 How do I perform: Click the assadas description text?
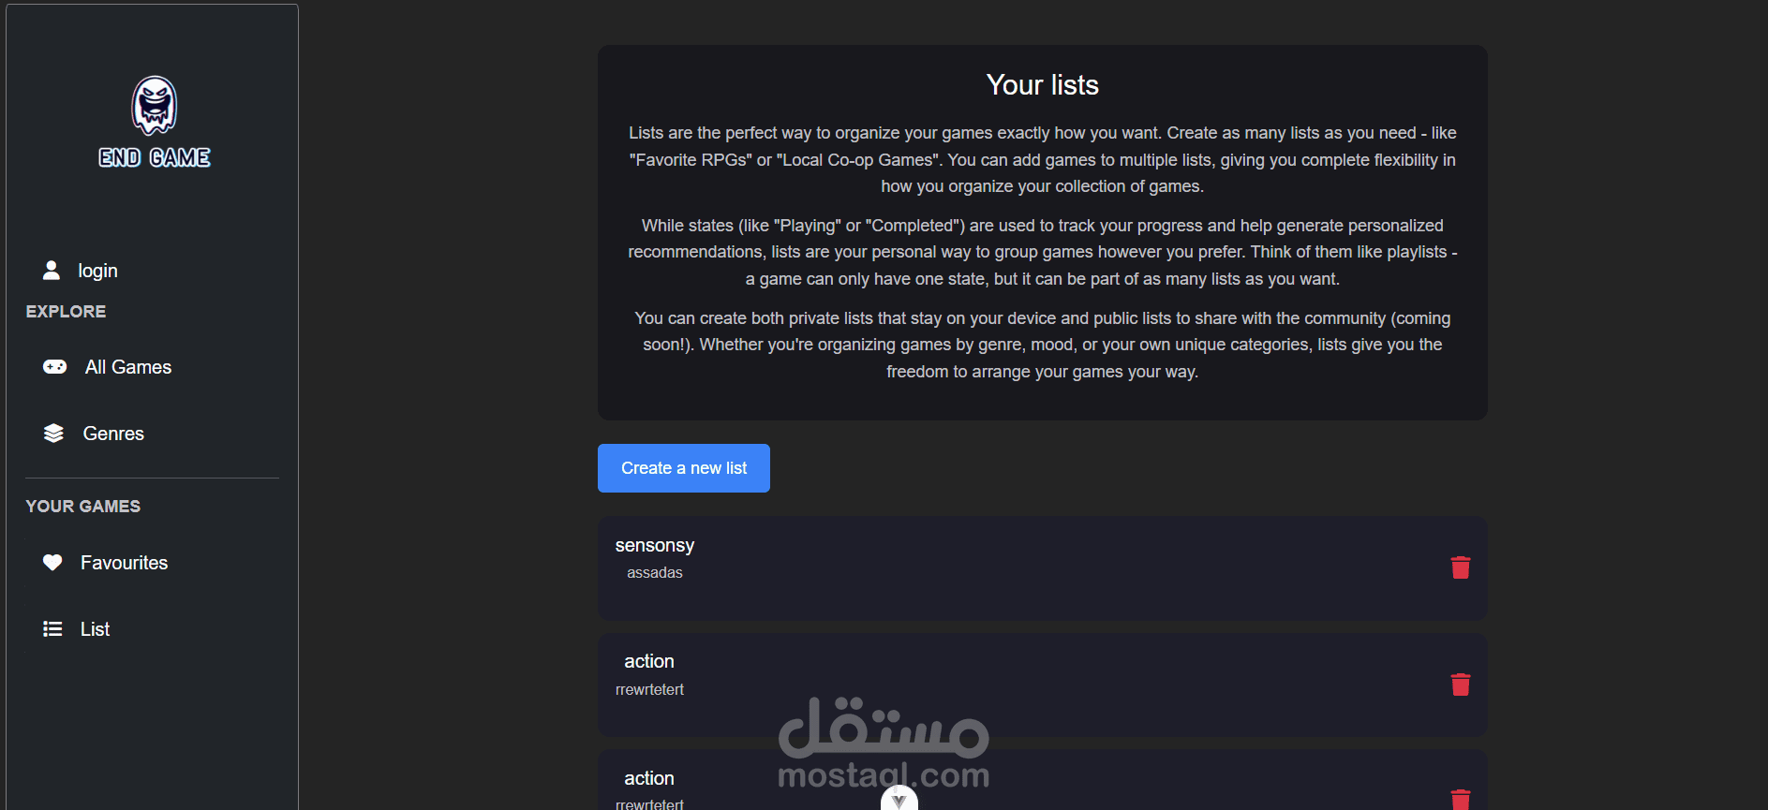click(655, 572)
